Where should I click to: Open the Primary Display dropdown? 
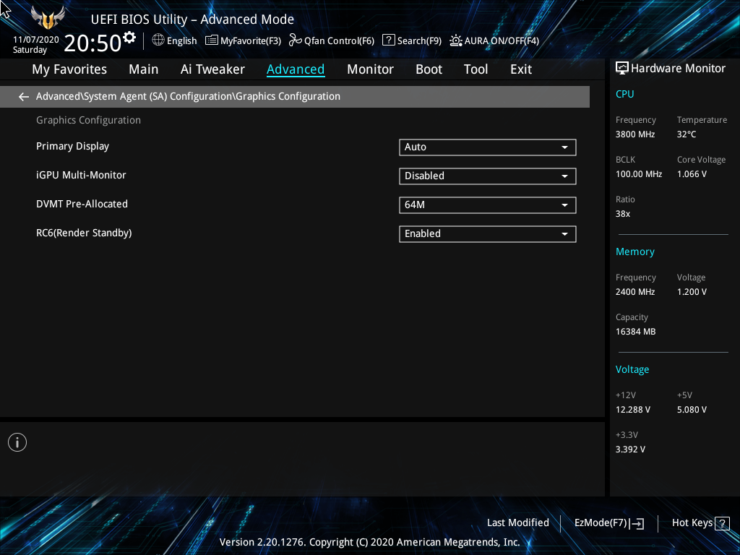click(488, 147)
